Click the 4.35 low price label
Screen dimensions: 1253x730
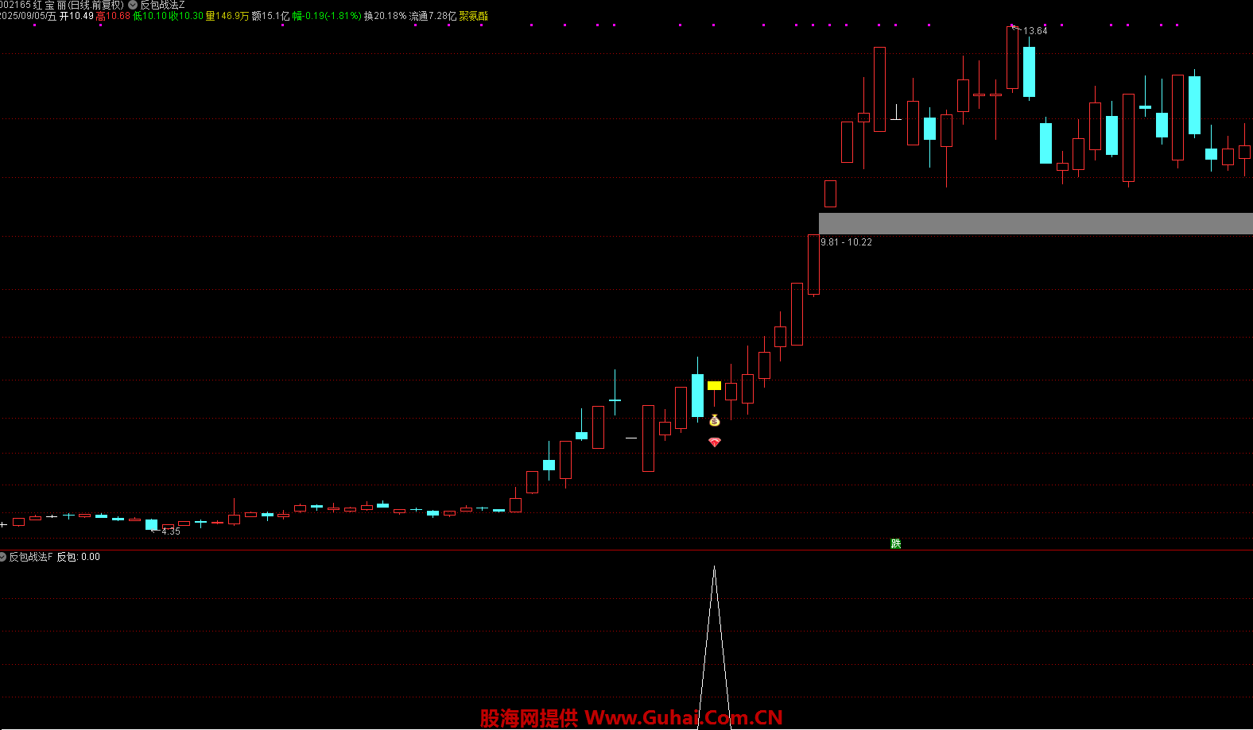click(171, 531)
